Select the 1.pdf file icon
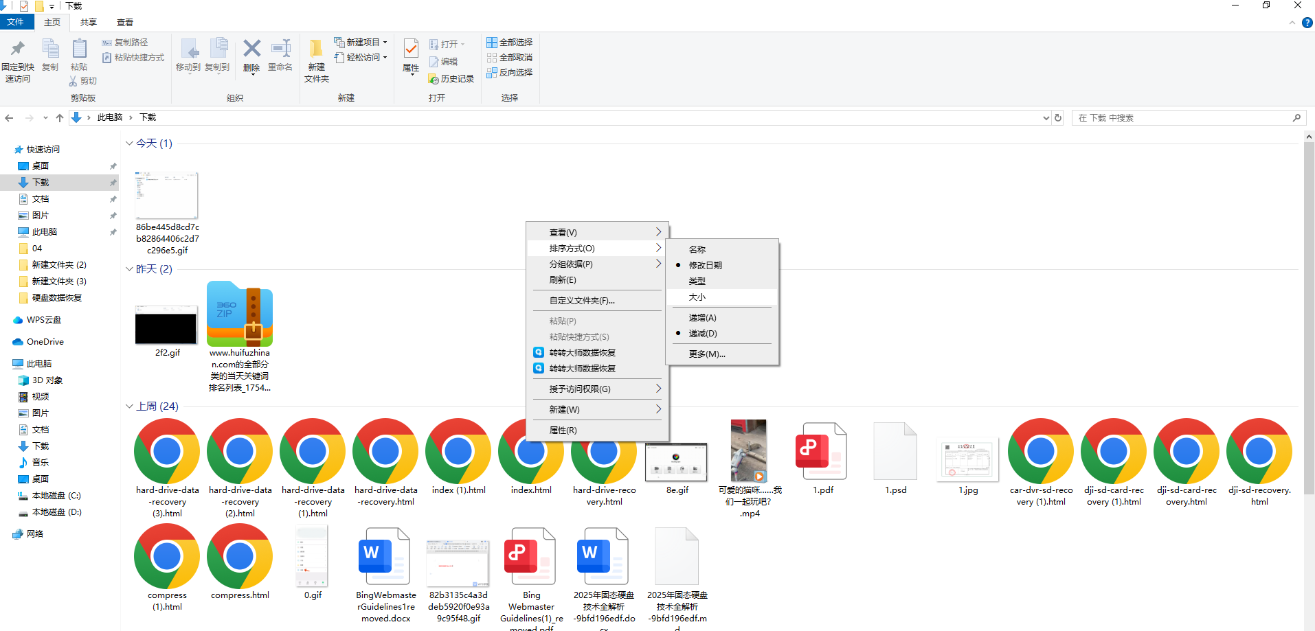This screenshot has width=1315, height=631. 822,451
